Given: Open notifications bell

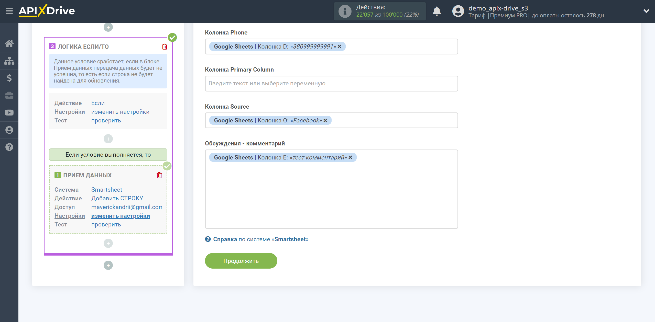Looking at the screenshot, I should [x=437, y=11].
